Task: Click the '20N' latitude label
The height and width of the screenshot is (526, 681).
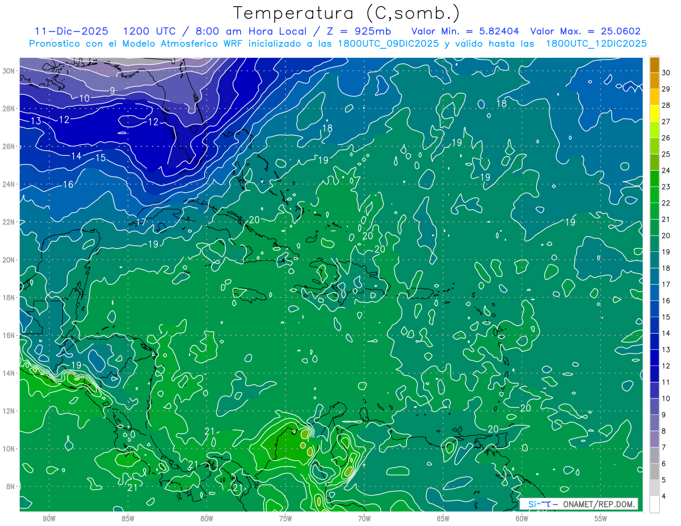Action: click(10, 260)
